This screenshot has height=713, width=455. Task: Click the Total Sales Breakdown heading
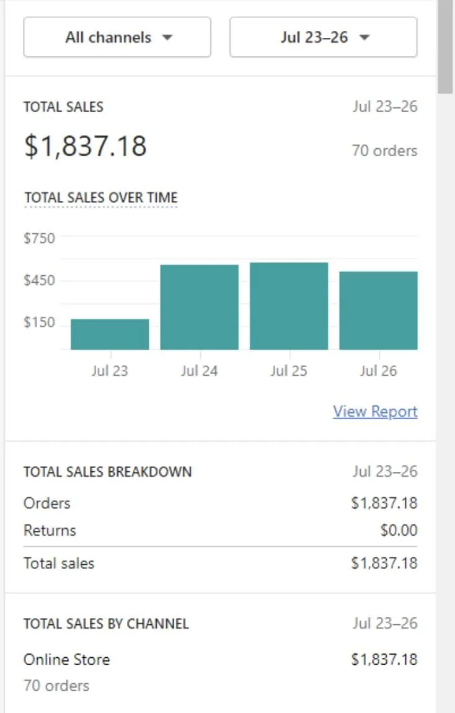click(x=107, y=472)
